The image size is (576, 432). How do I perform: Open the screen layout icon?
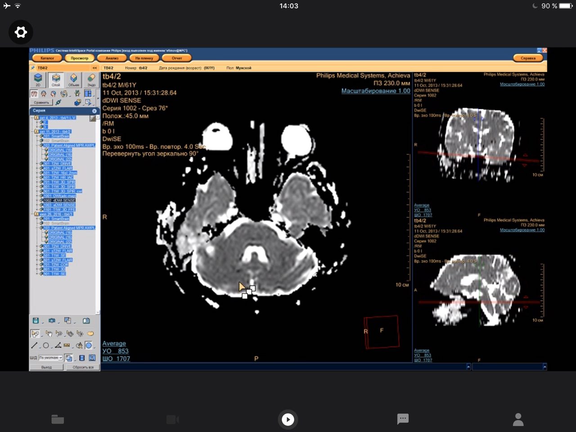coord(88,93)
